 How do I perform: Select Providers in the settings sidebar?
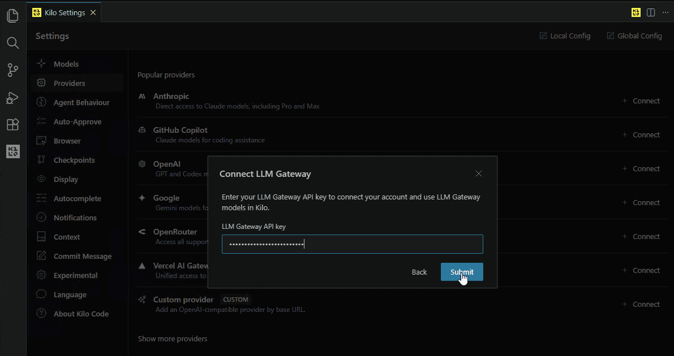77,83
